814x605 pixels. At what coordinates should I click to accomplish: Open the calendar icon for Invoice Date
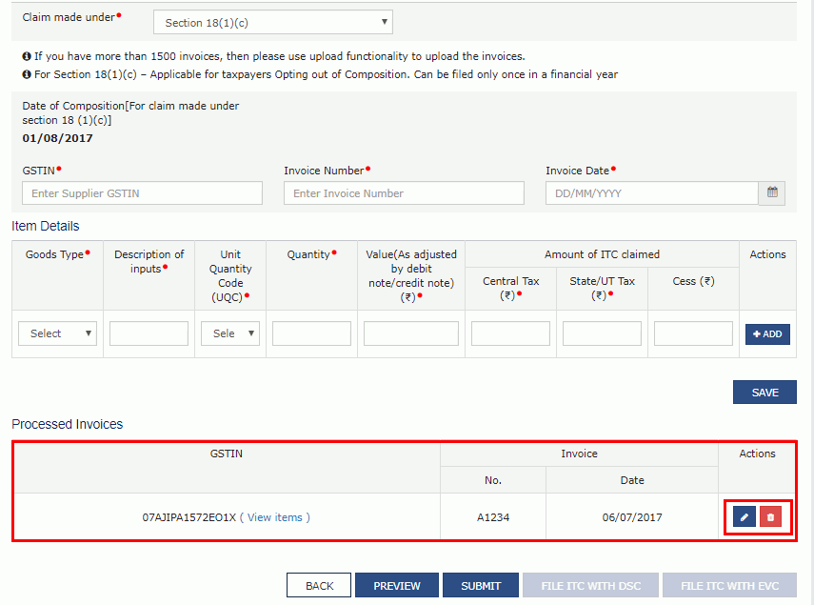coord(771,192)
